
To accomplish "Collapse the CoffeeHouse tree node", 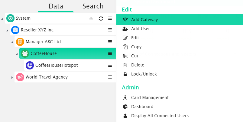I will click(x=17, y=54).
